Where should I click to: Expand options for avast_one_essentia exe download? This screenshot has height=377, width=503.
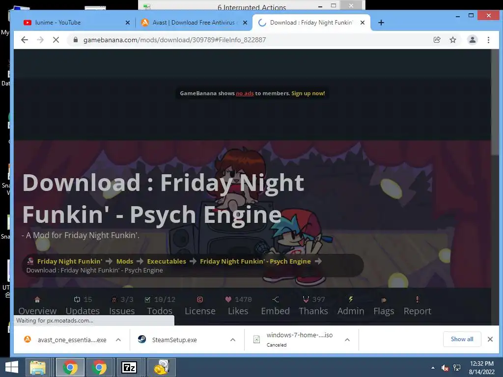point(118,340)
